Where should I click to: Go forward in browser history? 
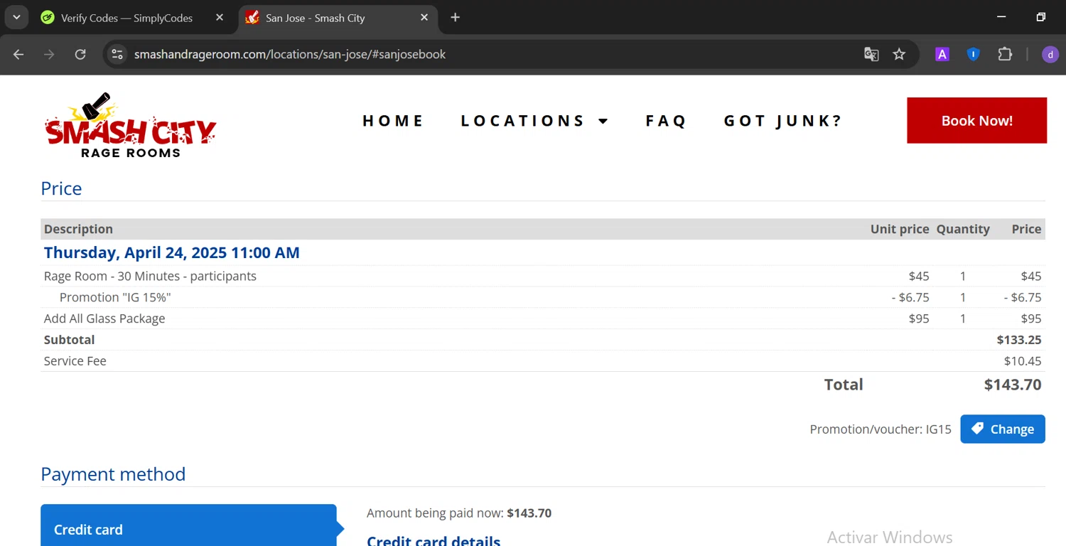[49, 54]
